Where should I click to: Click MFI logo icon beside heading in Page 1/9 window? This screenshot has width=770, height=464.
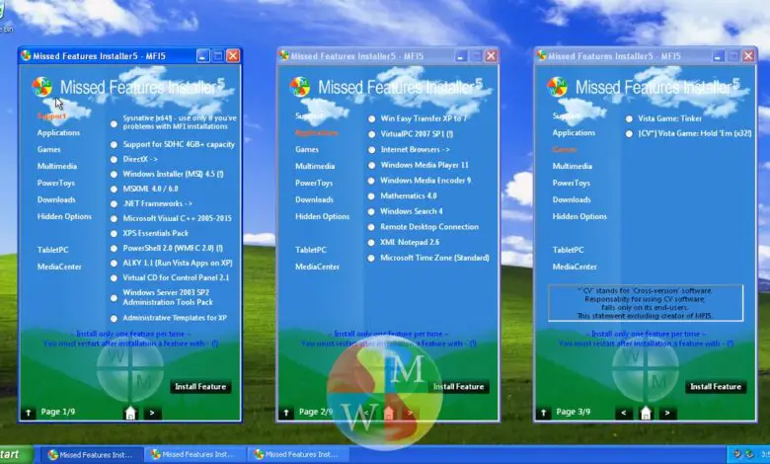click(42, 87)
